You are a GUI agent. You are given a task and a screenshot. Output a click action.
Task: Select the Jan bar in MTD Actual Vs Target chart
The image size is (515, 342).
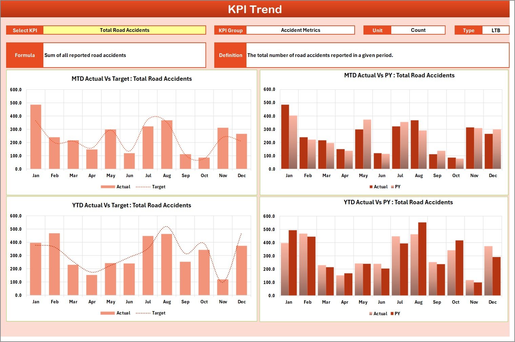pyautogui.click(x=36, y=137)
